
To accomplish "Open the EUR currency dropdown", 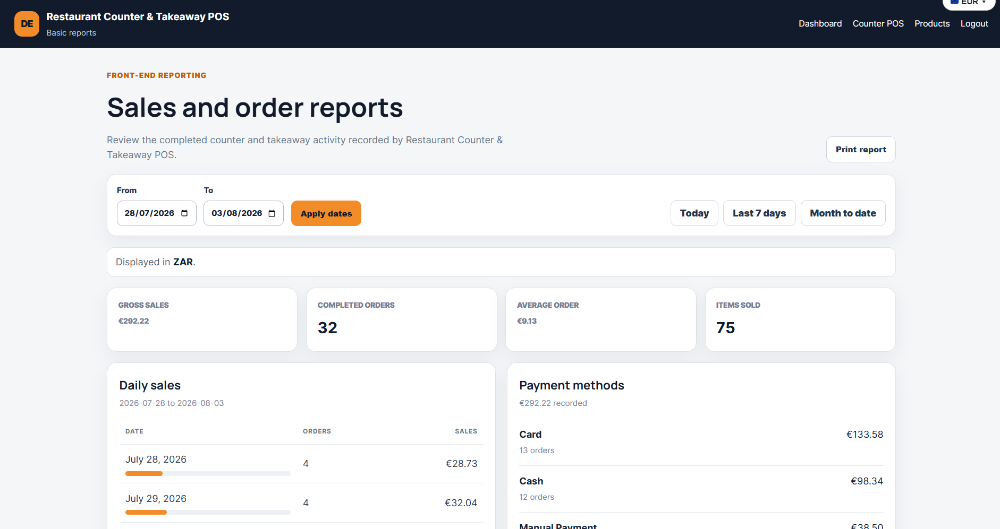I will tap(969, 3).
